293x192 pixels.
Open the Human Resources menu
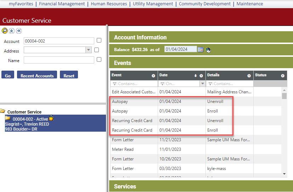(109, 4)
